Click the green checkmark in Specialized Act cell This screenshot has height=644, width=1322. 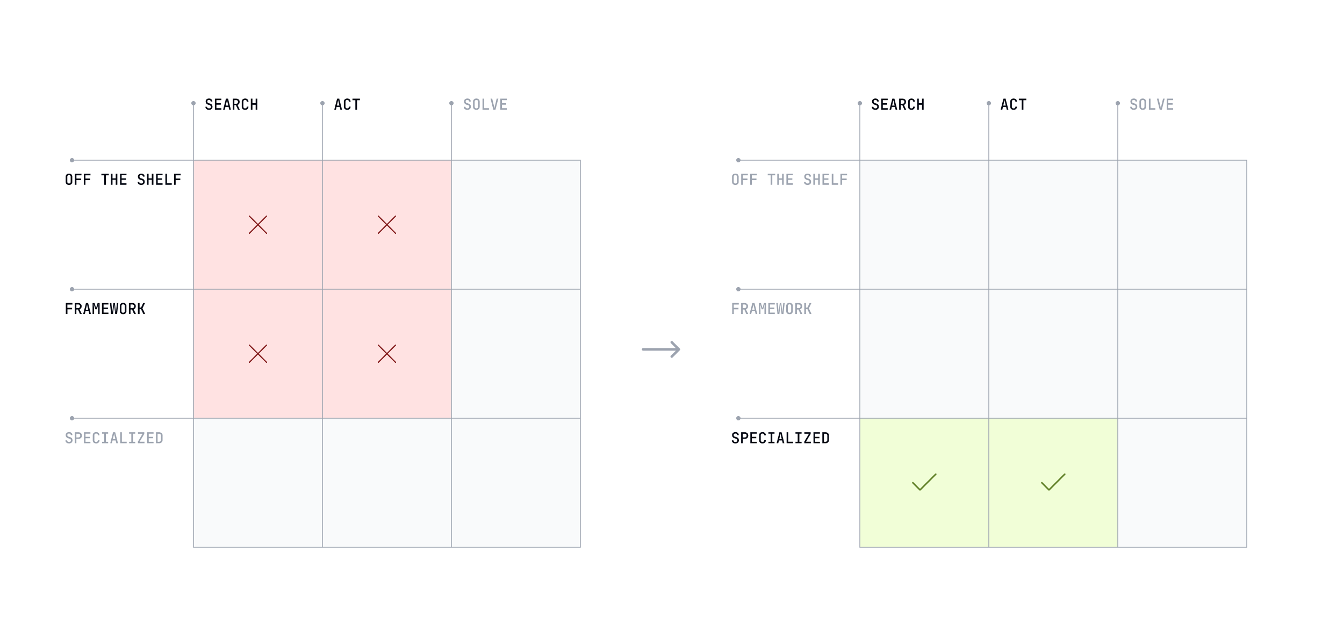pos(1053,482)
